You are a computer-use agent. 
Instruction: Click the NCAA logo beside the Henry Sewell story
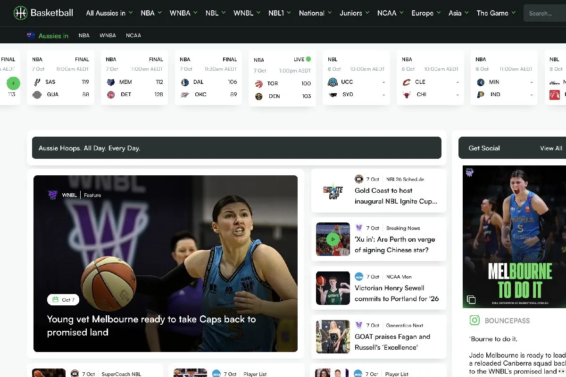359,277
